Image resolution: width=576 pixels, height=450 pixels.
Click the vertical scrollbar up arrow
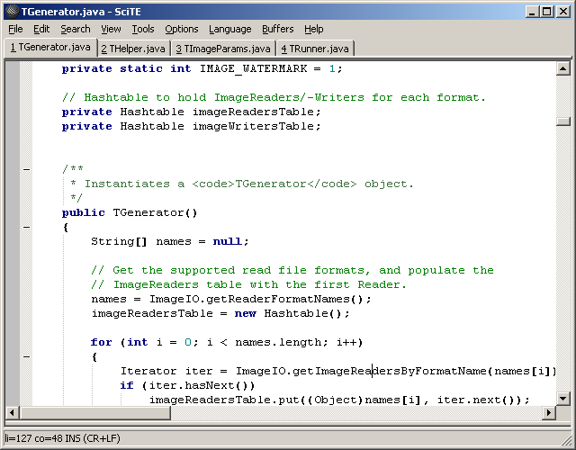[x=562, y=68]
